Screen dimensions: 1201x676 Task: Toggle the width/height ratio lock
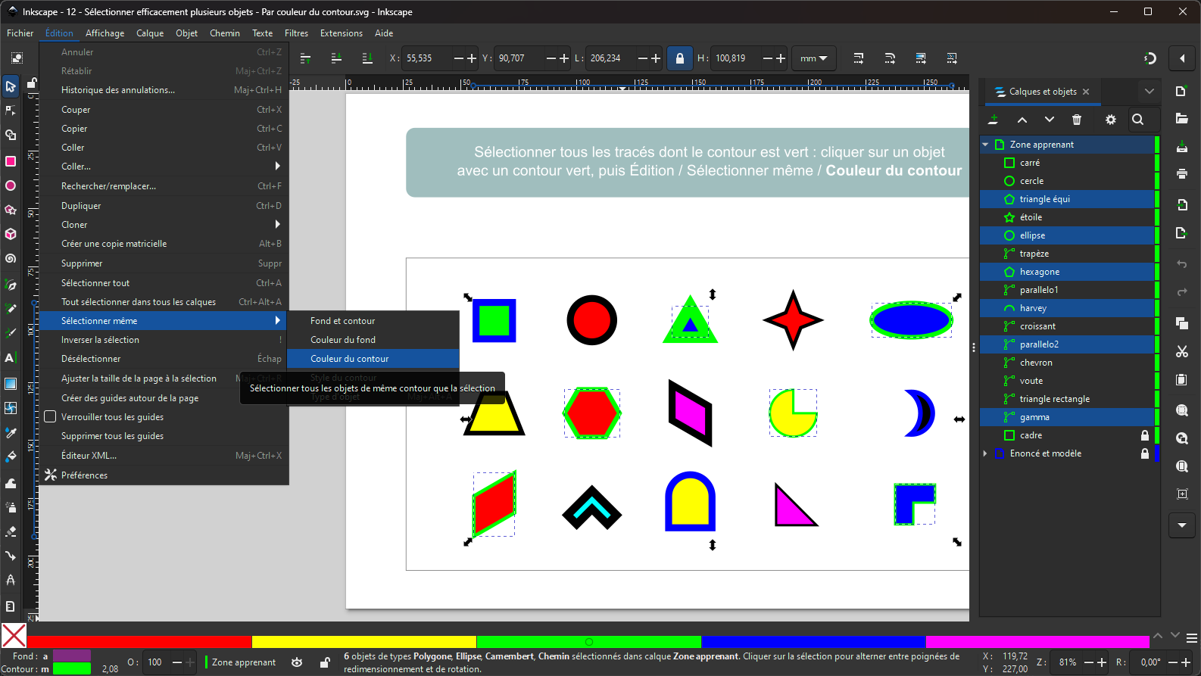pyautogui.click(x=680, y=58)
